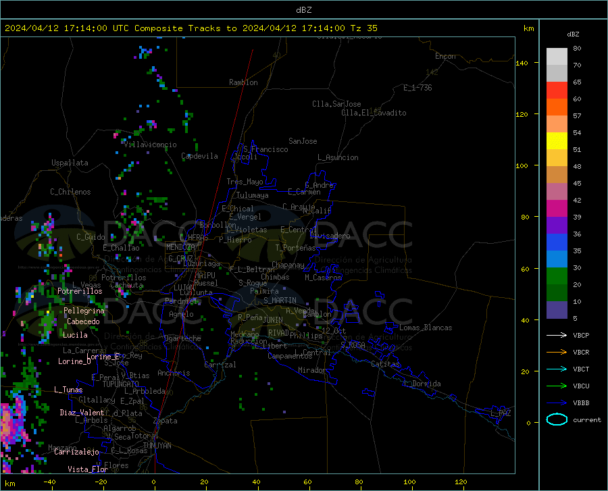
Task: Click the S_MARTIN label
Action: pos(280,301)
